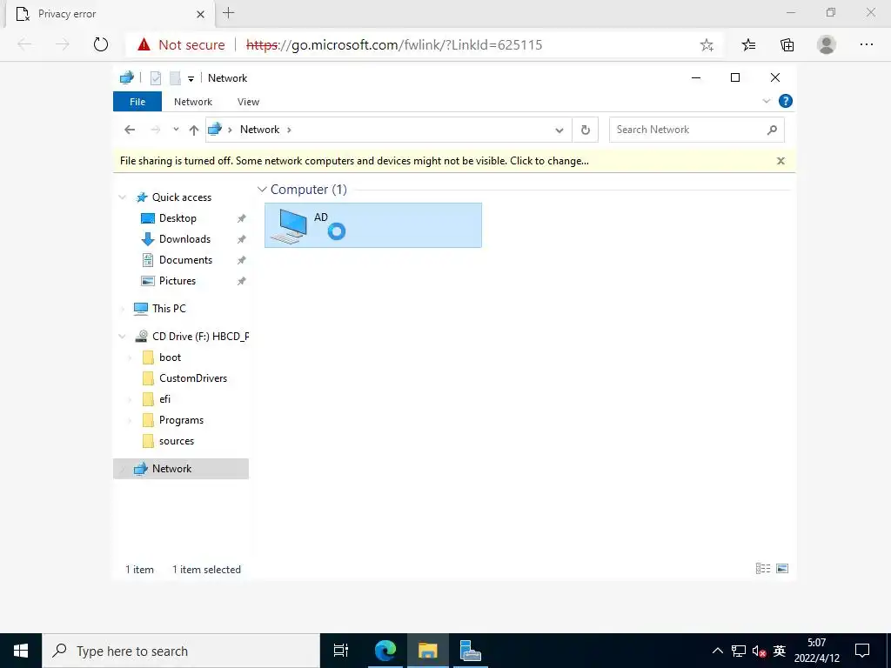Open Desktop in Quick access
The image size is (891, 668).
(x=178, y=218)
